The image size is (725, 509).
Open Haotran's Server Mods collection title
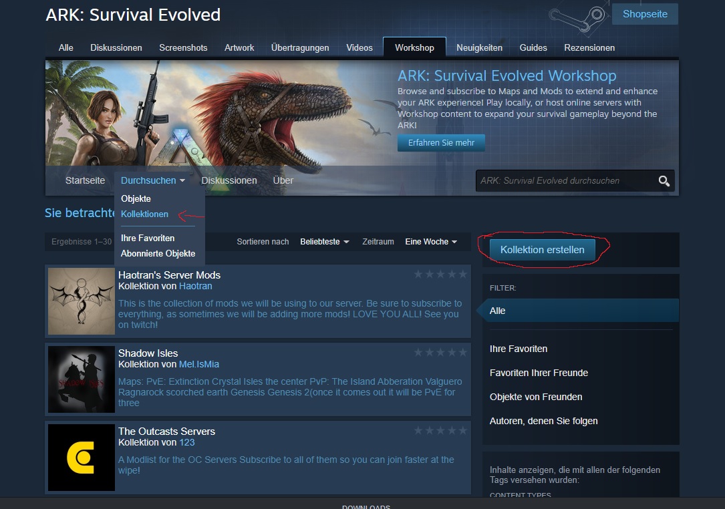(x=169, y=275)
